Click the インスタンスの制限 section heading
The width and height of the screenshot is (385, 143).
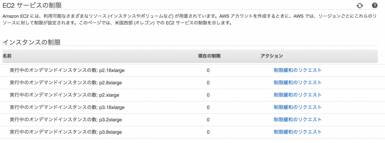point(32,42)
